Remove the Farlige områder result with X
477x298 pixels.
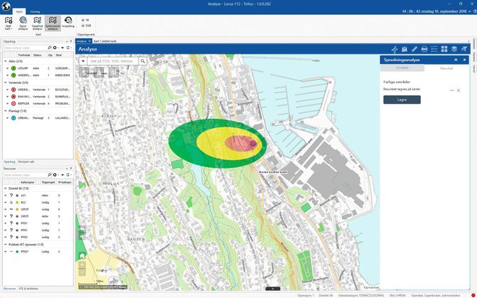[x=458, y=90]
